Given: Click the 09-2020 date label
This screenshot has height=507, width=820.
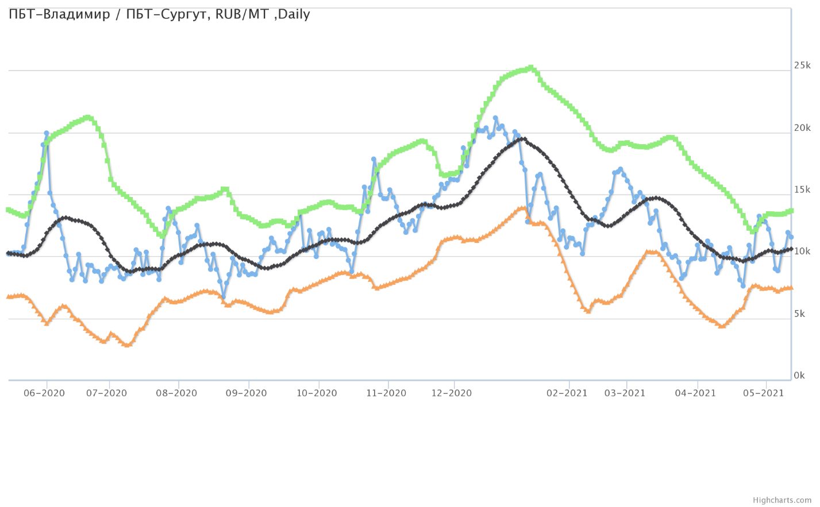Looking at the screenshot, I should point(246,393).
